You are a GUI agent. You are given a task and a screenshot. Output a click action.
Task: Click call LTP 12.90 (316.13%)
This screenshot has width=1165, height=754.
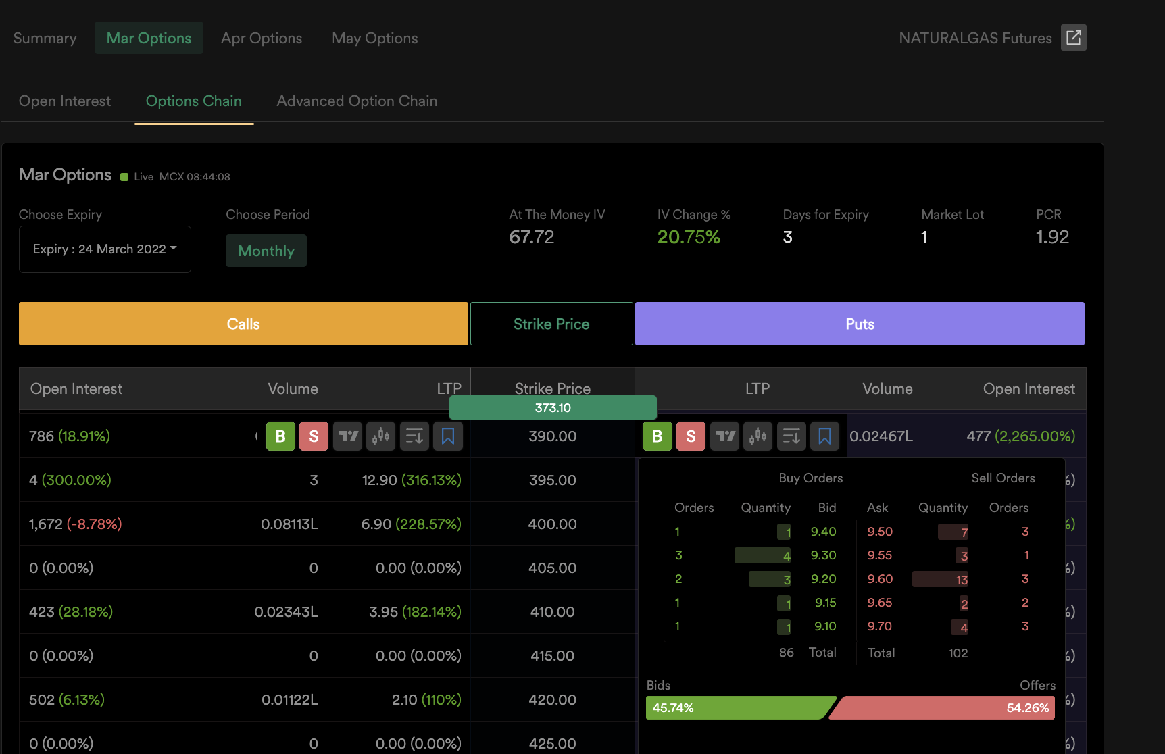[412, 480]
